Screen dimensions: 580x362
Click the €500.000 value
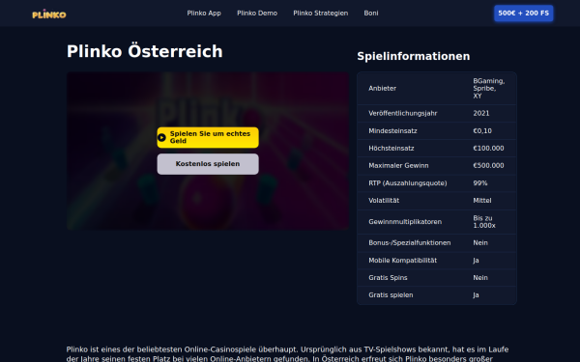tap(488, 165)
